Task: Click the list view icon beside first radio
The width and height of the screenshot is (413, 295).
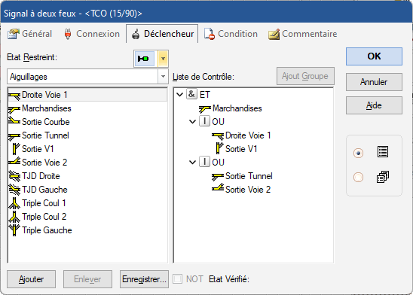Action: click(382, 152)
